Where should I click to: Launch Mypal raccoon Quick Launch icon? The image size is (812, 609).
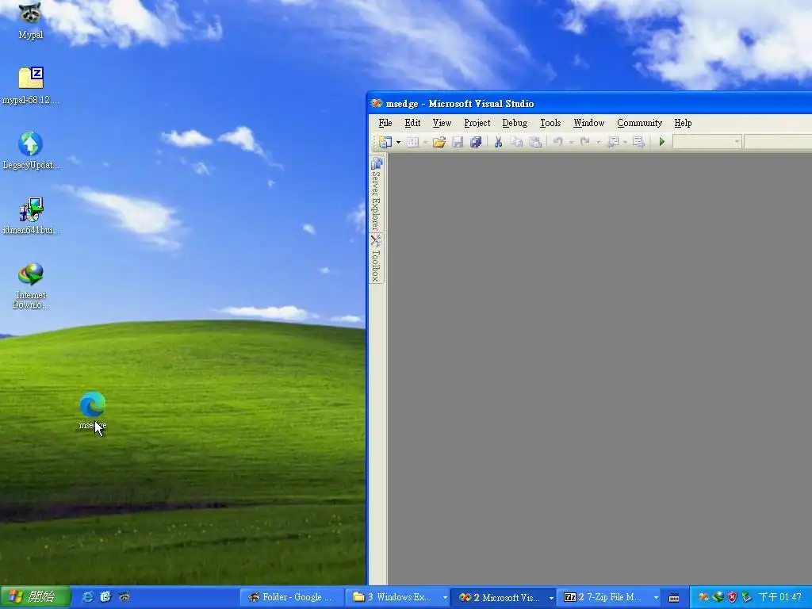[124, 597]
